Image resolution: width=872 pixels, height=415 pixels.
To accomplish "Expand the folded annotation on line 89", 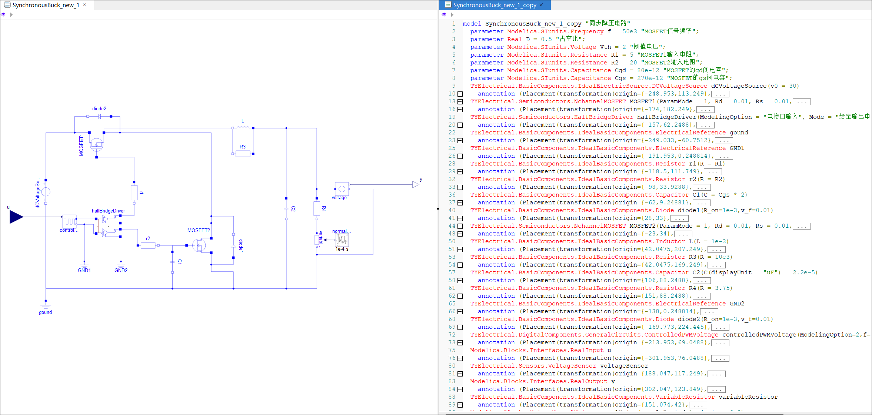I will pyautogui.click(x=460, y=405).
